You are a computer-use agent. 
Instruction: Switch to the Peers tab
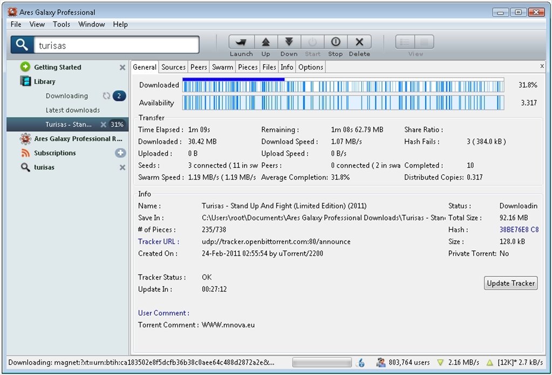[x=199, y=67]
